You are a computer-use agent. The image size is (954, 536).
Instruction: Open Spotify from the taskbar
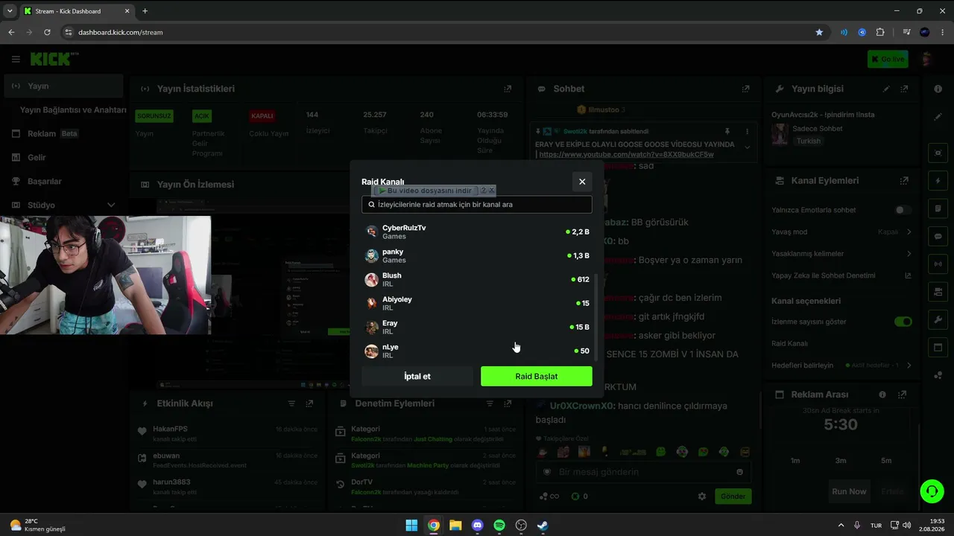tap(499, 526)
